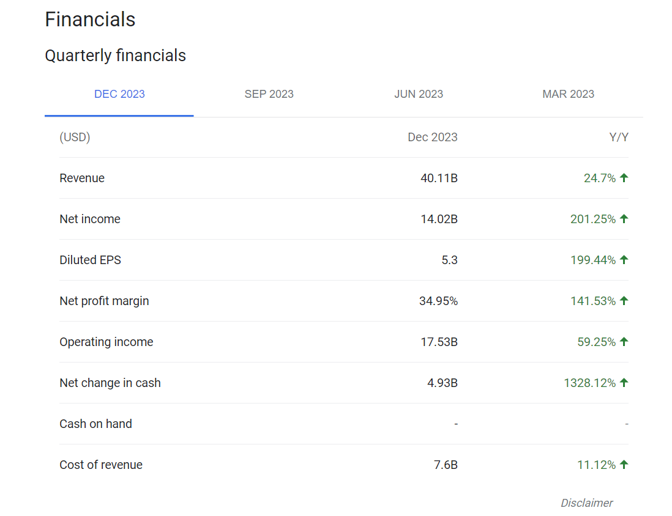The image size is (672, 516).
Task: Click the Diluted EPS row label
Action: (91, 260)
